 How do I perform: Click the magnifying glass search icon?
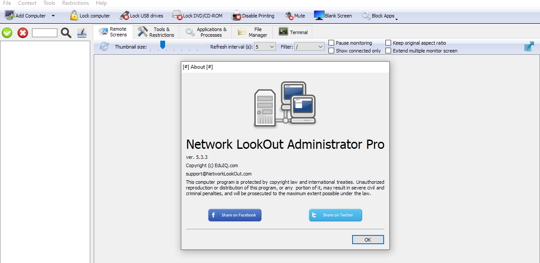(x=66, y=33)
